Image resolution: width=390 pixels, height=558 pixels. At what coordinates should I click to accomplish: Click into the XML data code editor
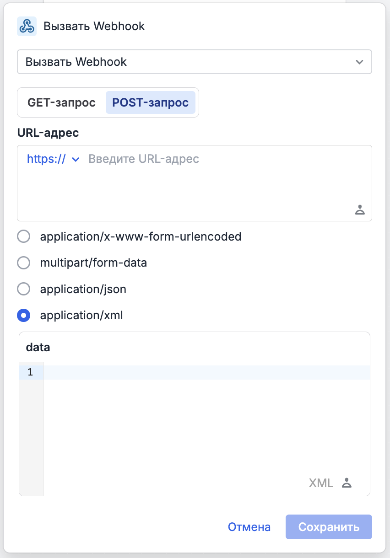coord(206,421)
